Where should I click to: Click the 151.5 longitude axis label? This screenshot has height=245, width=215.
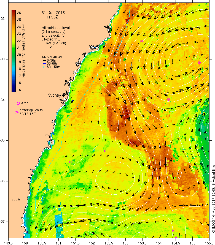click(x=75, y=243)
